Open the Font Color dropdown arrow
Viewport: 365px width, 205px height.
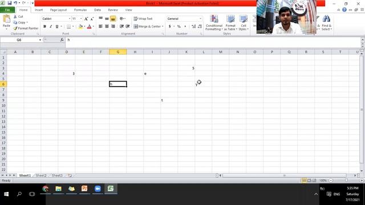(94, 27)
